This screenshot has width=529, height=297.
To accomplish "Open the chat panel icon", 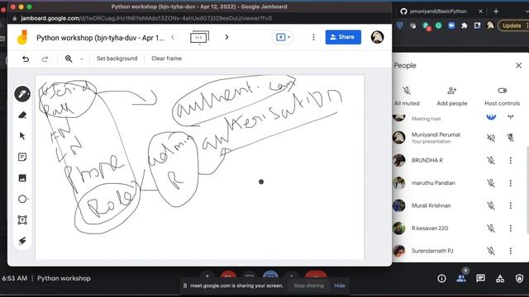I will pyautogui.click(x=480, y=278).
